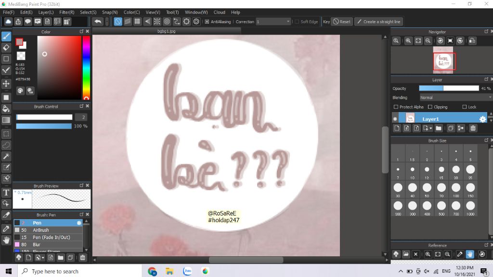Enable crisscross grid snap

click(137, 22)
